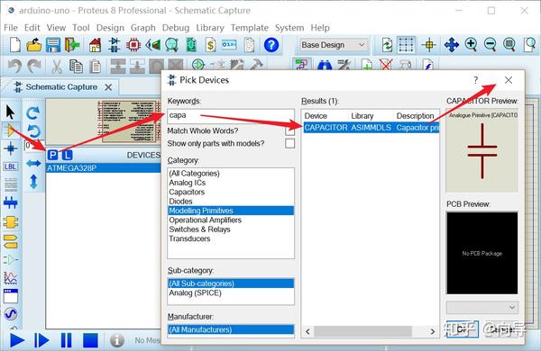Click the Home page icon
This screenshot has width=541, height=351.
coord(96,45)
